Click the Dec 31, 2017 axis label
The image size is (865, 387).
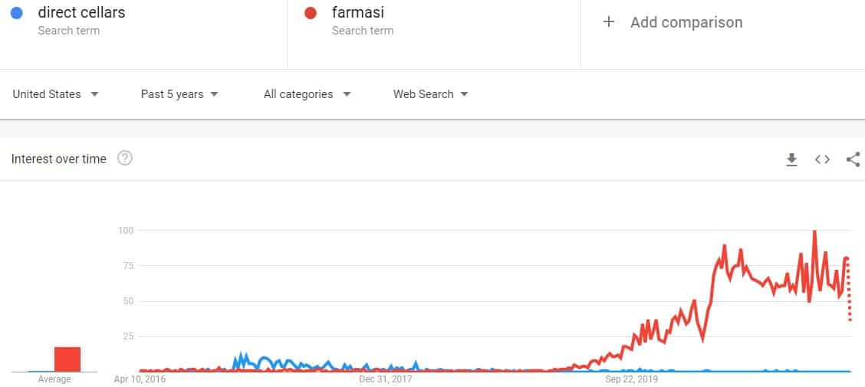[385, 379]
